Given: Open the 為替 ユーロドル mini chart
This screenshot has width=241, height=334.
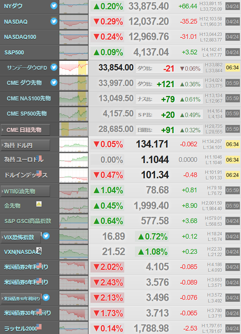Looking at the screenshot, I should pos(73,160).
